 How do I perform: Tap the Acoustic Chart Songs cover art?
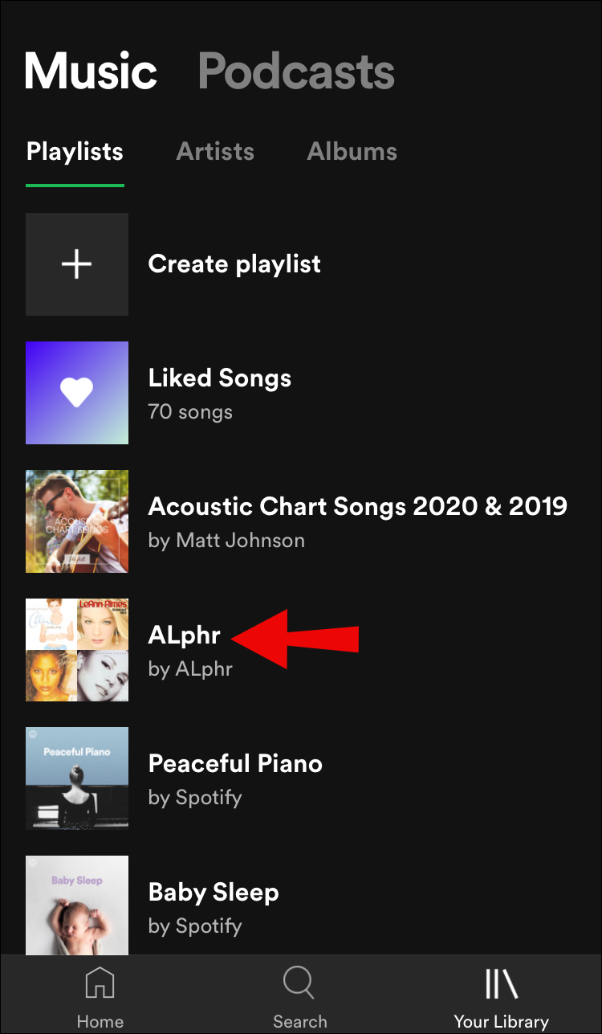pos(77,521)
